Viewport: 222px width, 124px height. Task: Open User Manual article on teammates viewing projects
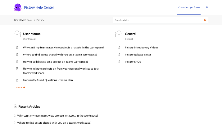click(x=63, y=48)
